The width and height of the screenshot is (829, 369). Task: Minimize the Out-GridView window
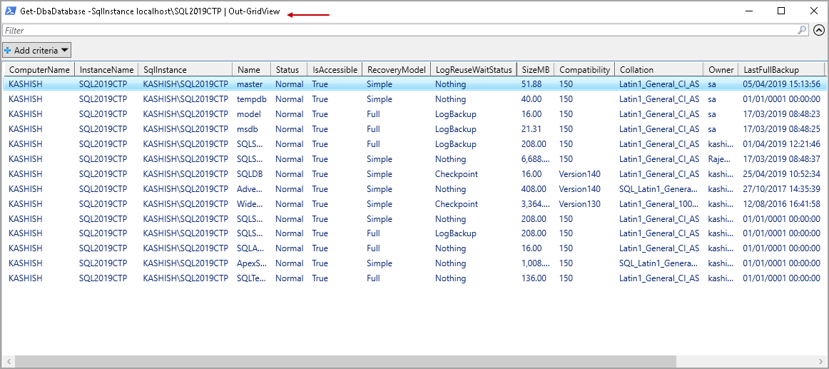coord(748,11)
